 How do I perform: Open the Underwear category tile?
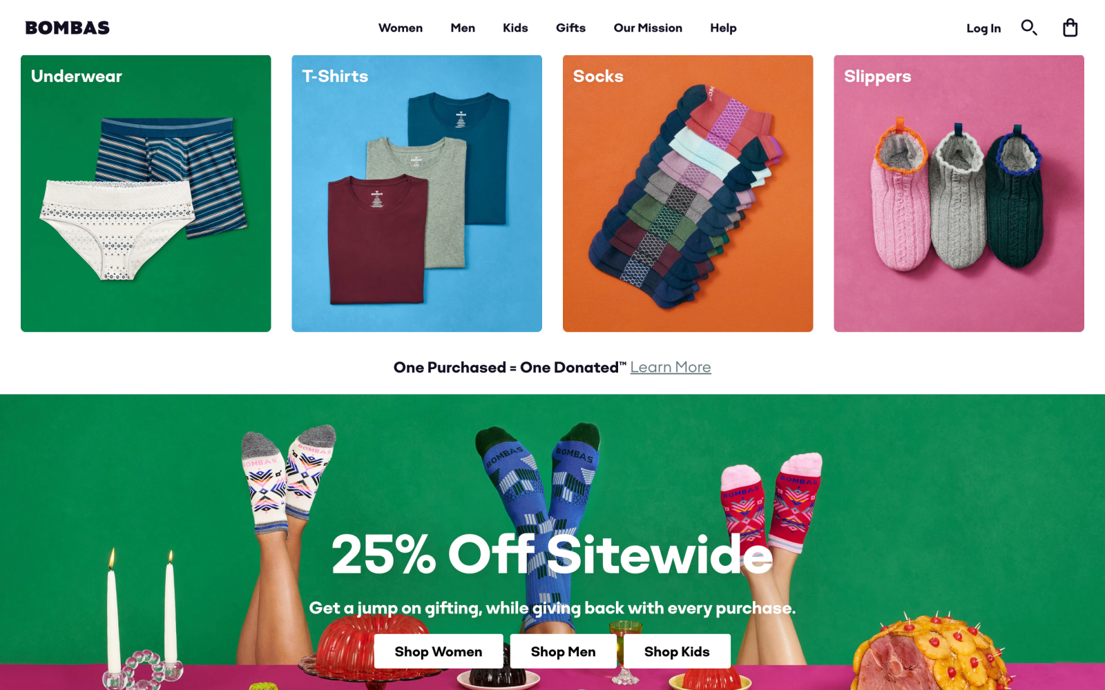[146, 193]
